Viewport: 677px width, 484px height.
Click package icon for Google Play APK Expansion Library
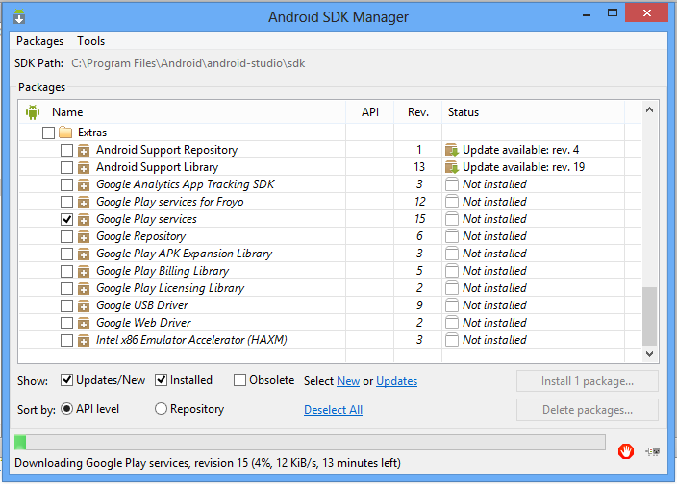point(84,254)
